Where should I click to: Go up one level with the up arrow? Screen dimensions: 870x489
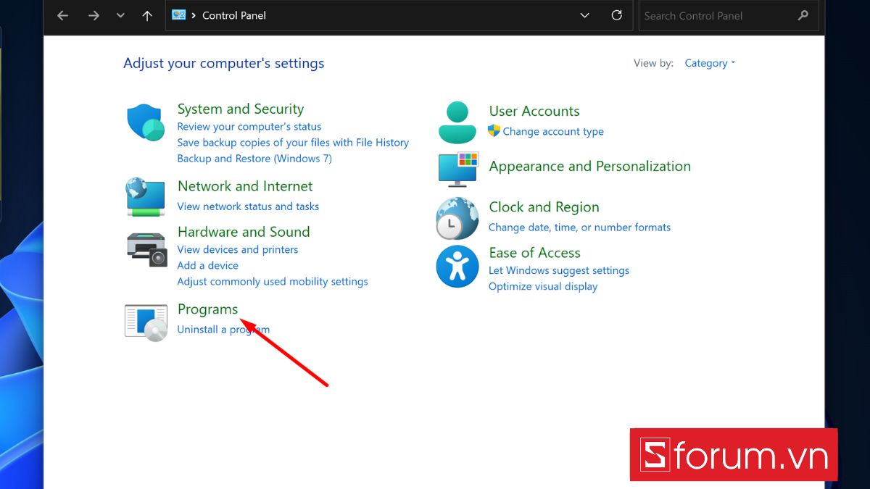[147, 15]
